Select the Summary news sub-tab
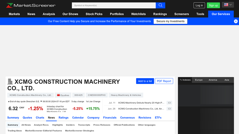 point(13,125)
